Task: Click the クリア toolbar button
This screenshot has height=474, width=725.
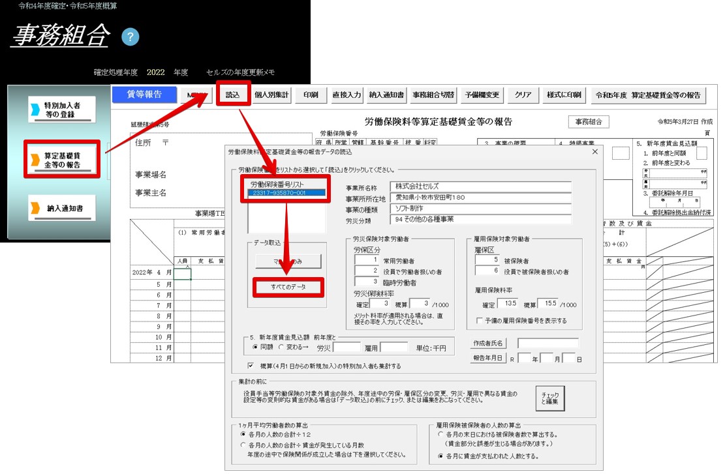Action: point(523,95)
